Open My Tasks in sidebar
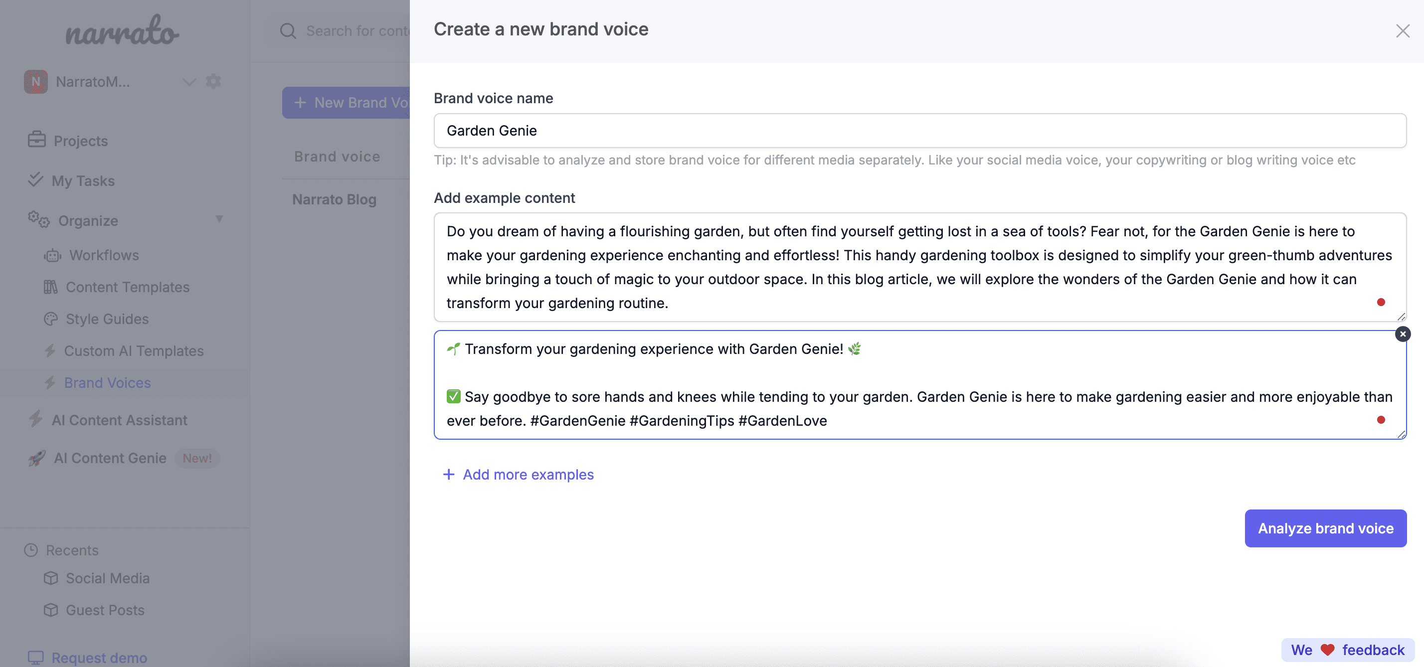The width and height of the screenshot is (1424, 667). [83, 180]
